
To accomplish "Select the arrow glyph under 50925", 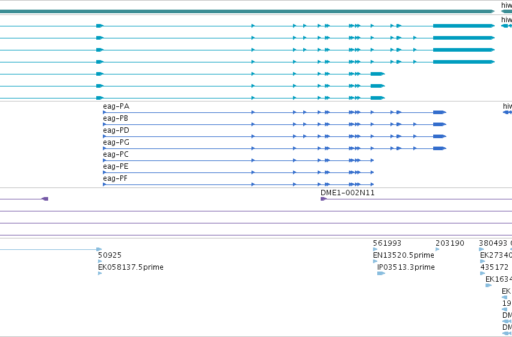I will click(100, 261).
